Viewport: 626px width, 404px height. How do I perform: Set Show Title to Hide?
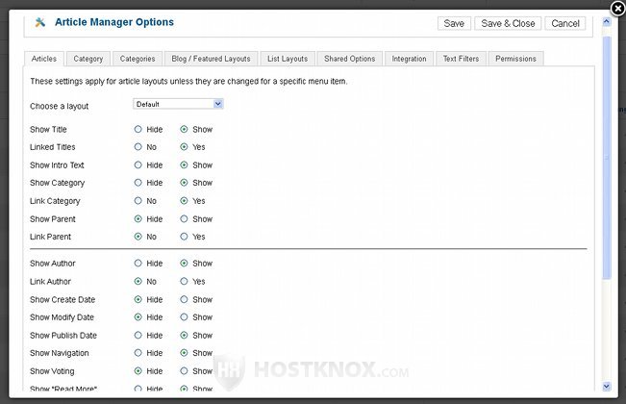tap(138, 129)
